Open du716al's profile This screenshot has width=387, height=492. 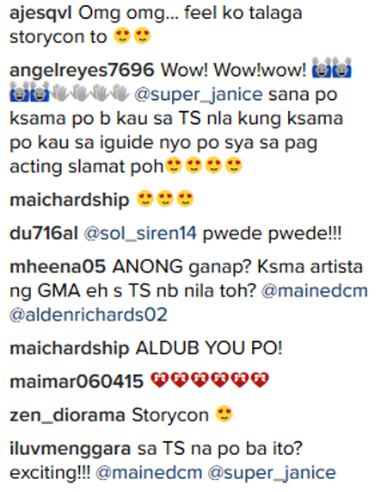[44, 234]
